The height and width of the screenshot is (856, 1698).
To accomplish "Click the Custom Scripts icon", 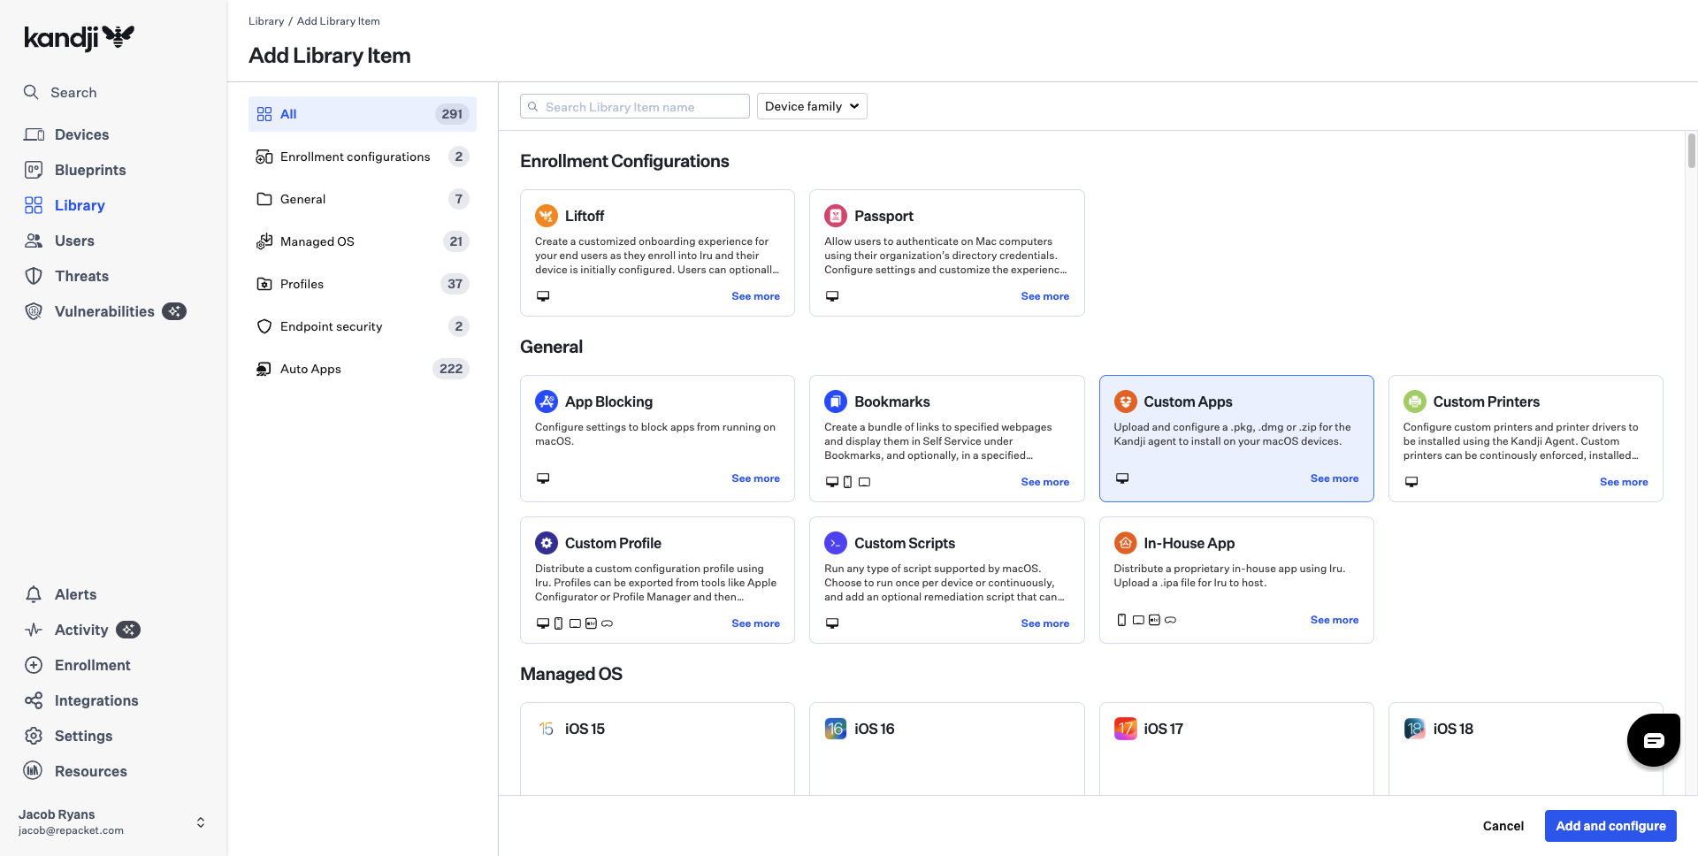I will coord(836,543).
